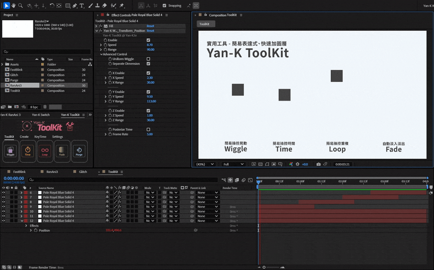Collapse the Advanced Control group
This screenshot has width=434, height=270.
tap(101, 54)
